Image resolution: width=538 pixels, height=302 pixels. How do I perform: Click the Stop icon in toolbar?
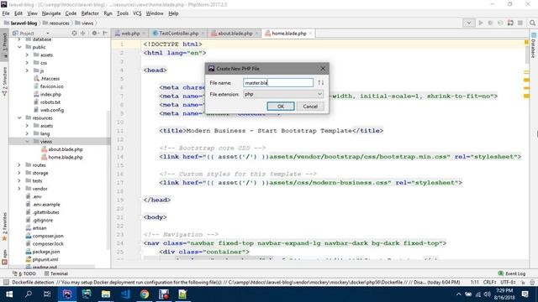tap(520, 23)
